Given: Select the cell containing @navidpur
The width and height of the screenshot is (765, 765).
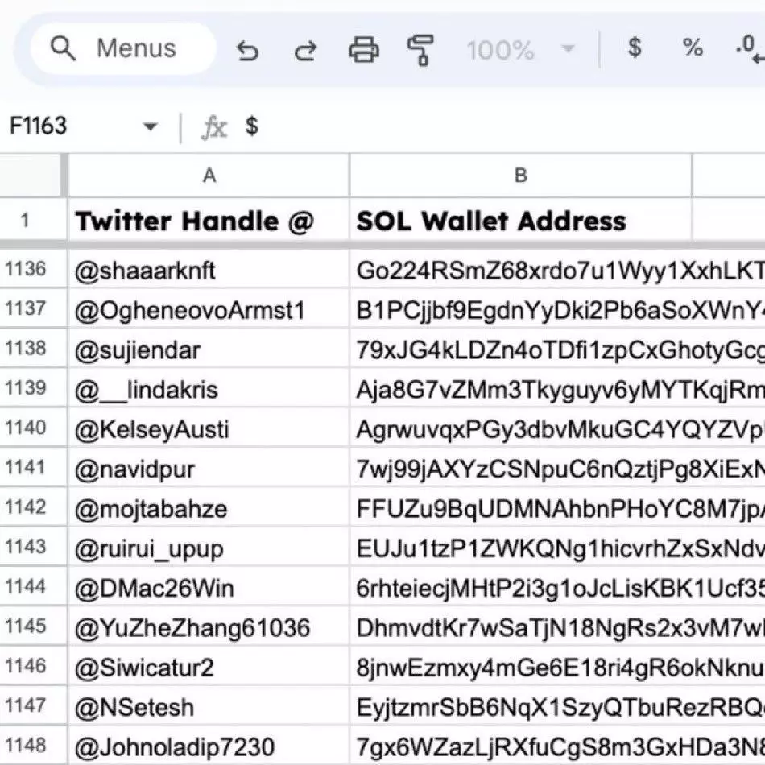Looking at the screenshot, I should tap(209, 469).
